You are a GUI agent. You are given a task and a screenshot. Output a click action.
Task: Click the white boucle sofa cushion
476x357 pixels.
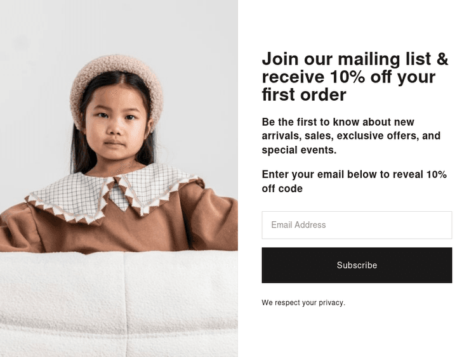(x=119, y=303)
